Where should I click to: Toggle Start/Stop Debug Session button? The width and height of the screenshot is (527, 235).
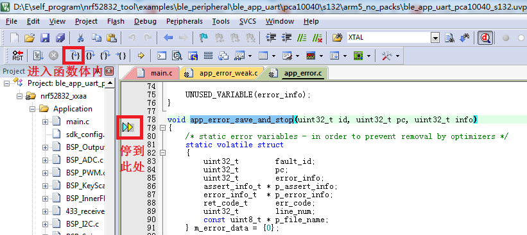coord(485,38)
